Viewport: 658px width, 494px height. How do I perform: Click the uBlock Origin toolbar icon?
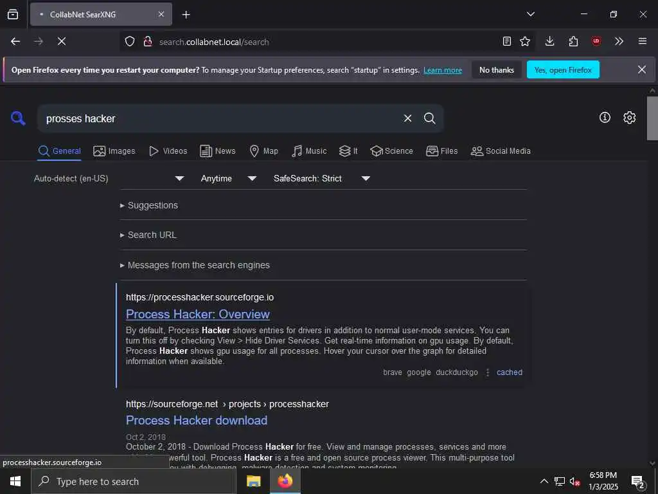[x=596, y=41]
